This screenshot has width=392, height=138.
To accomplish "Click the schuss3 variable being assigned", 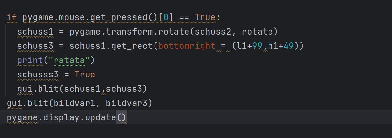I will point(35,46).
